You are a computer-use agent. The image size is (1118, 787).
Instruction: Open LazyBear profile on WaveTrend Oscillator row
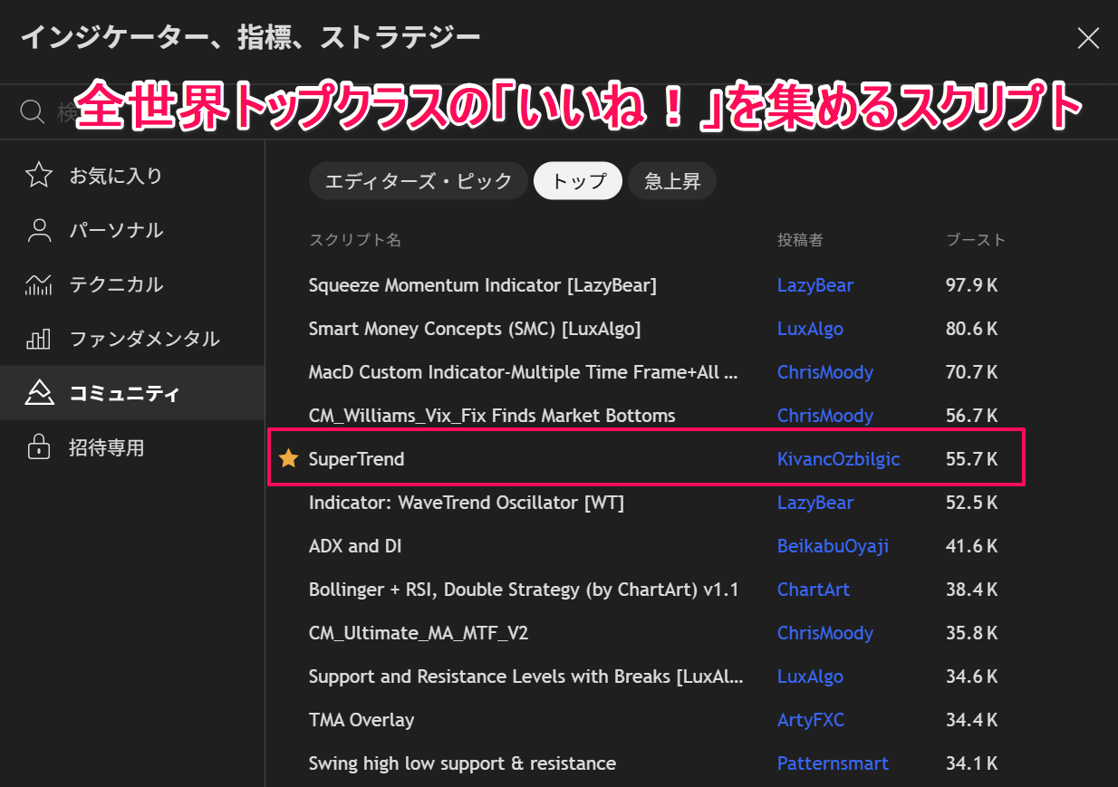coord(815,503)
